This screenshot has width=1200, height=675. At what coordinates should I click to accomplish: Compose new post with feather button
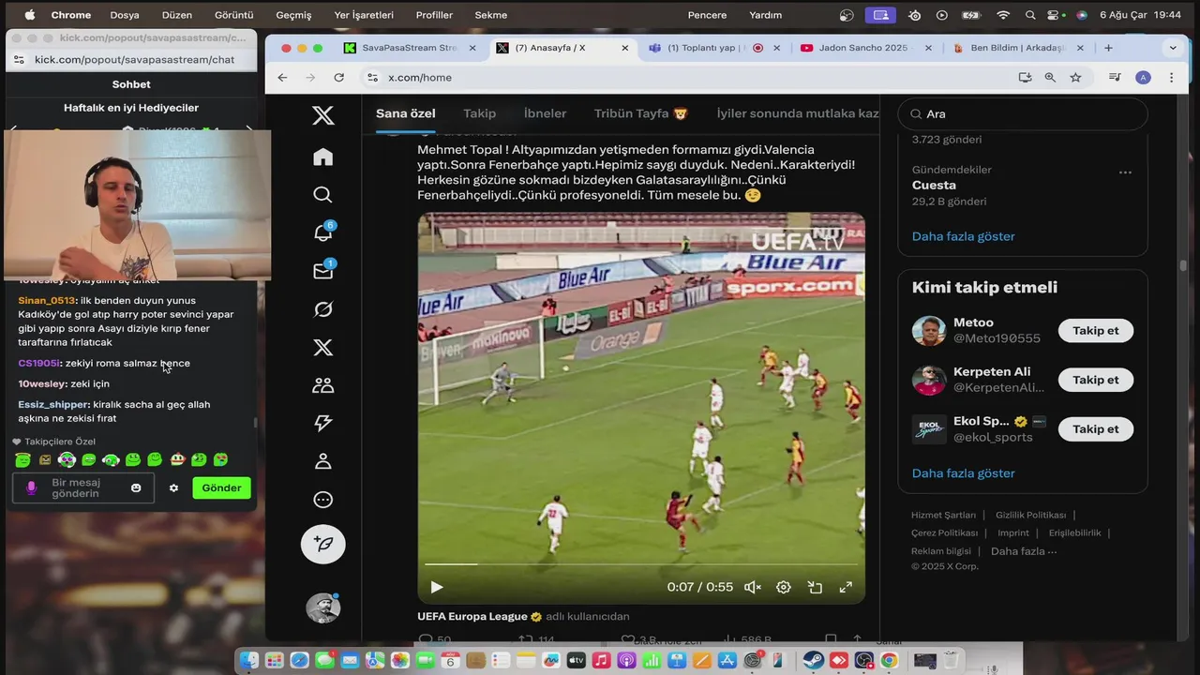point(322,545)
